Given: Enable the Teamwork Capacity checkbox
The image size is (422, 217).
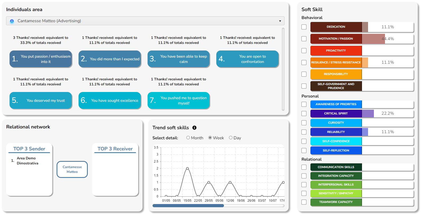Looking at the screenshot, I should point(304,202).
